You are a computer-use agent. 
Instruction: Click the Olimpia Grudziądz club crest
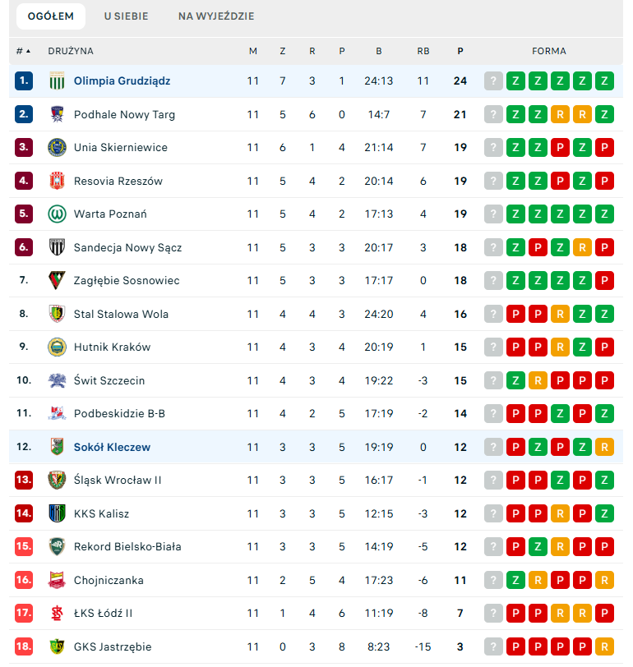point(57,81)
